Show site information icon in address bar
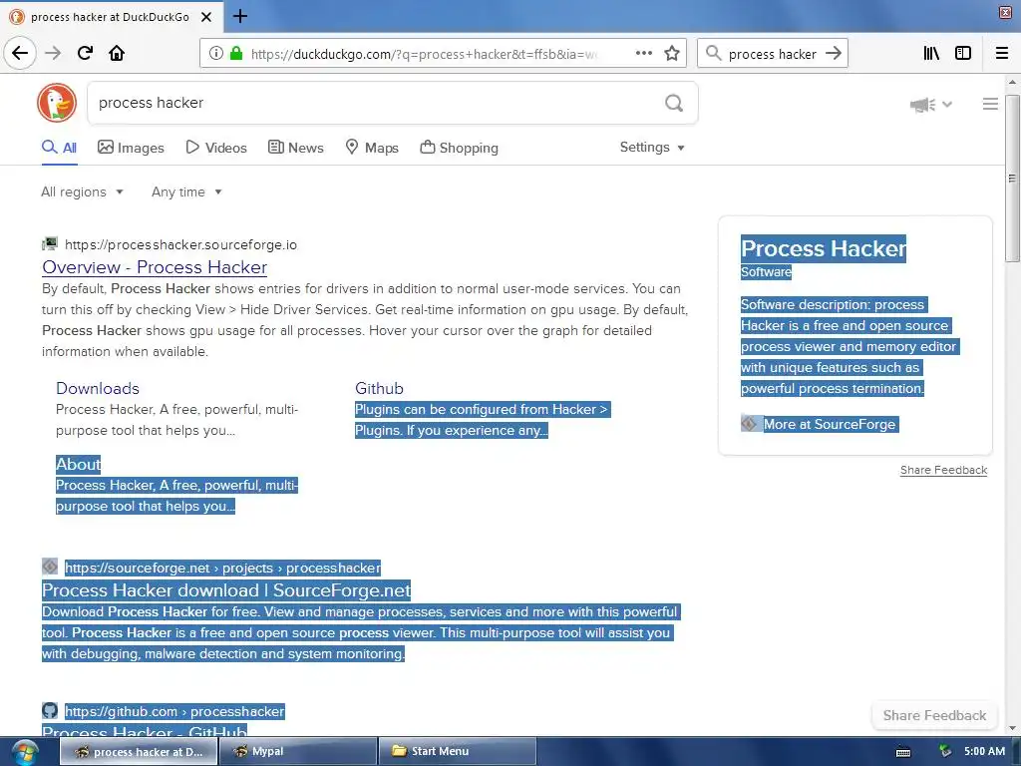Screen dimensions: 1021x766 pyautogui.click(x=216, y=54)
